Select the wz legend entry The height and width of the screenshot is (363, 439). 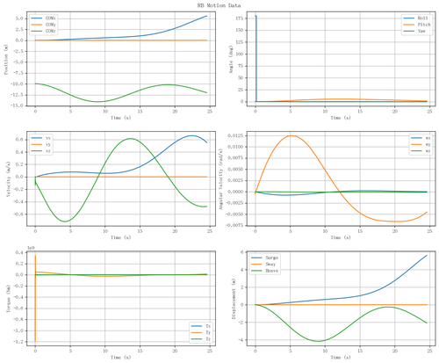tap(421, 151)
